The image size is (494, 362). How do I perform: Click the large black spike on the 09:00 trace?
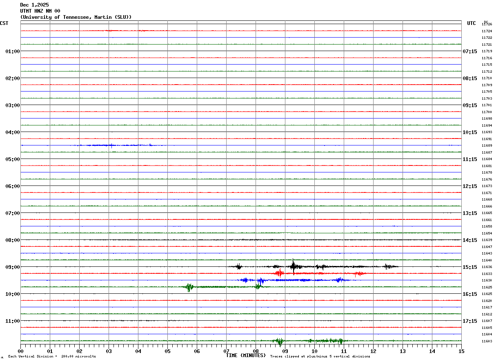point(293,266)
